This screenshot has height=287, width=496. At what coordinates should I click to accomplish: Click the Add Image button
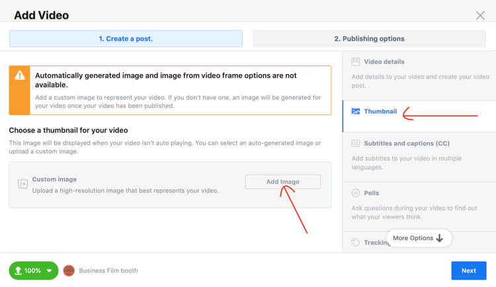[x=283, y=182]
